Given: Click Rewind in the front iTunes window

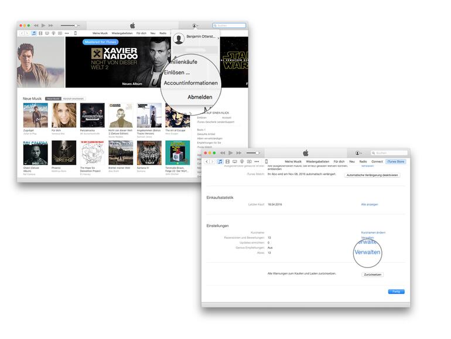Looking at the screenshot, I should click(223, 153).
